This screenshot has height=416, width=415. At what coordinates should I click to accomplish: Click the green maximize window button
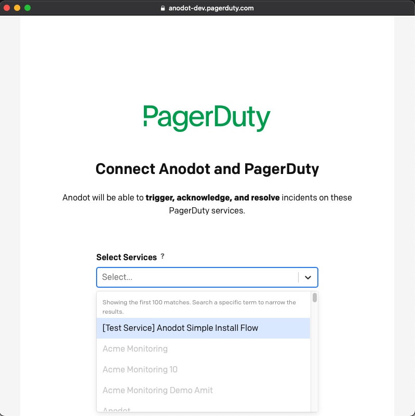(28, 8)
